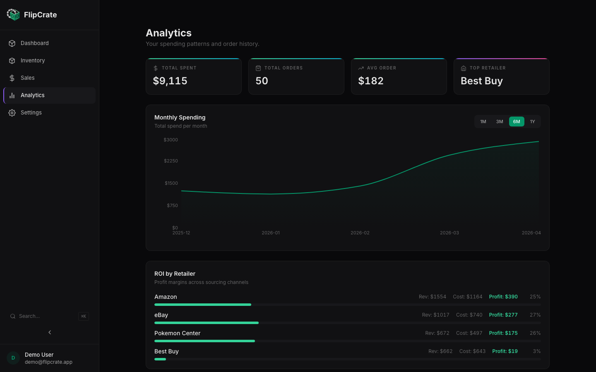Screen dimensions: 596x372
Task: Open the Demo User profile
Action: [x=39, y=358]
